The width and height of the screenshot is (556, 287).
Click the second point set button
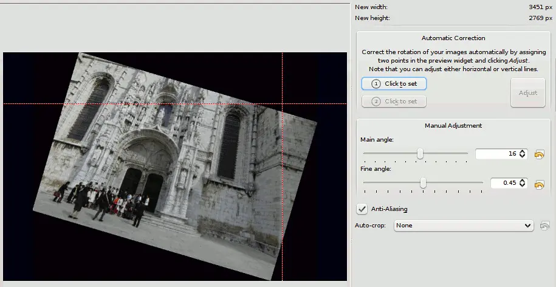click(x=394, y=102)
